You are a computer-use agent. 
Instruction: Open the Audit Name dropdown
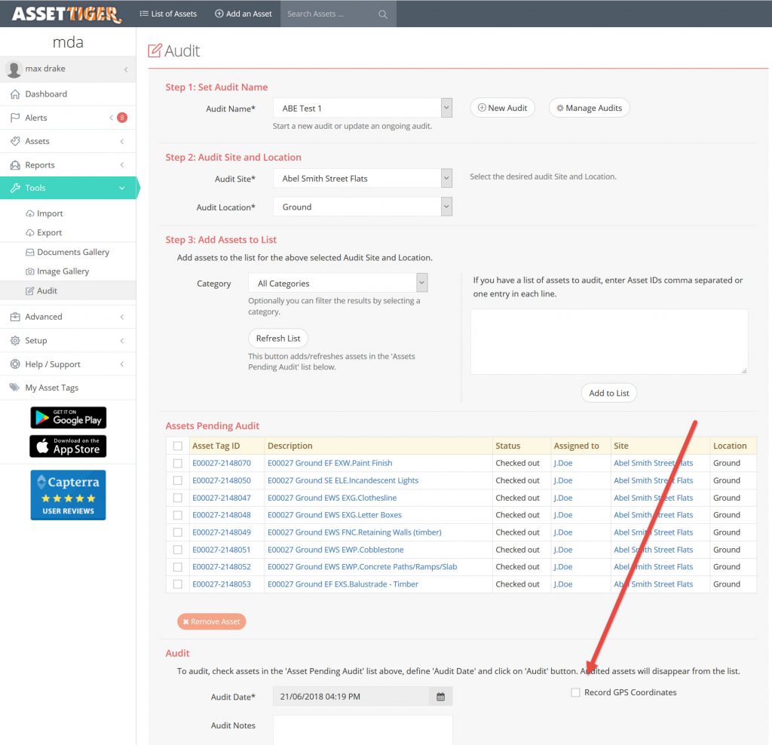(446, 108)
